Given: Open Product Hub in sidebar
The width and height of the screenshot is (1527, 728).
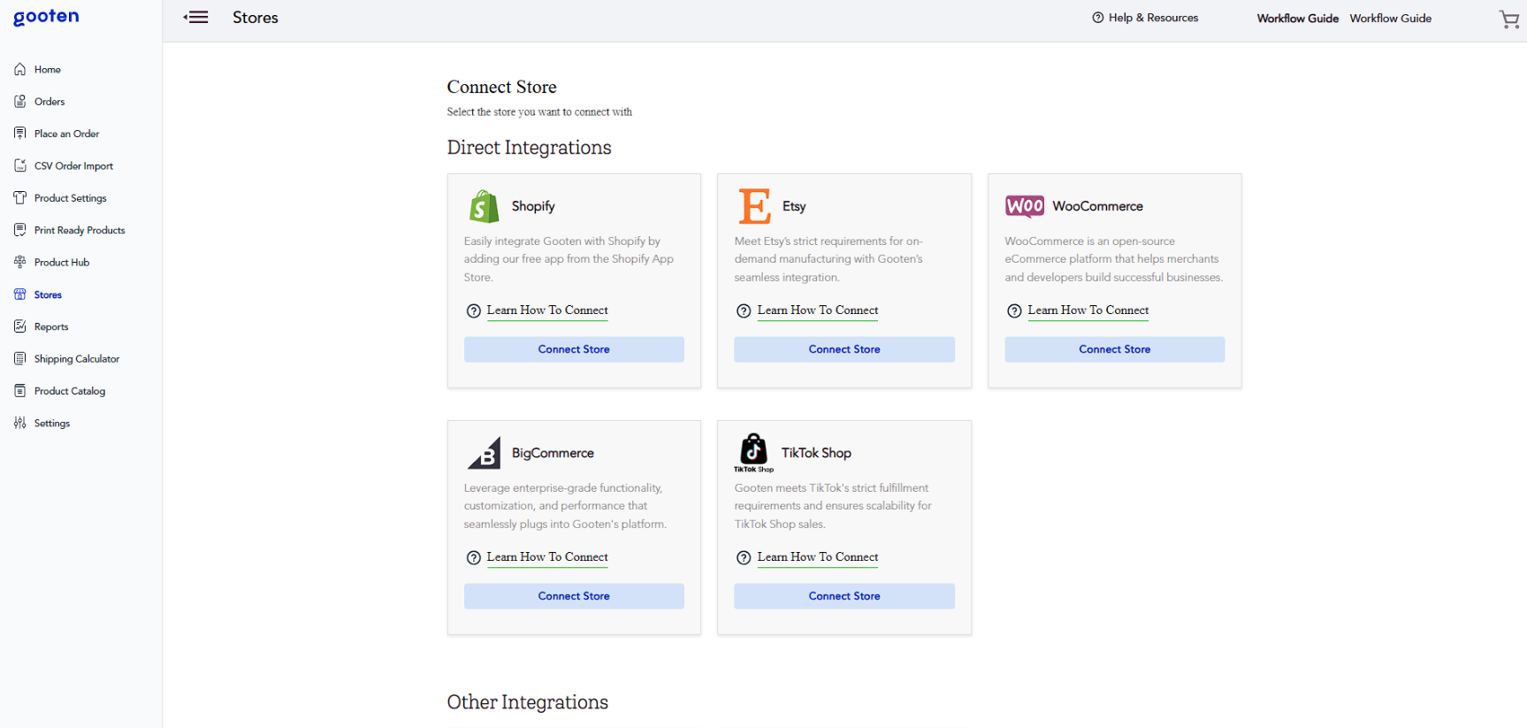Looking at the screenshot, I should click(62, 263).
